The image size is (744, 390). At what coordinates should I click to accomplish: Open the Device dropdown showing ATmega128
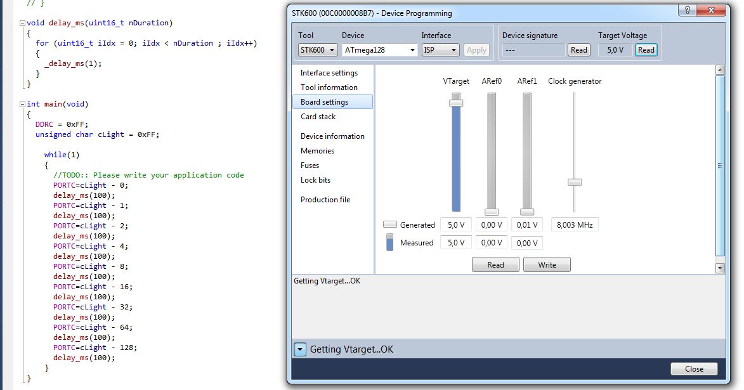tap(379, 50)
